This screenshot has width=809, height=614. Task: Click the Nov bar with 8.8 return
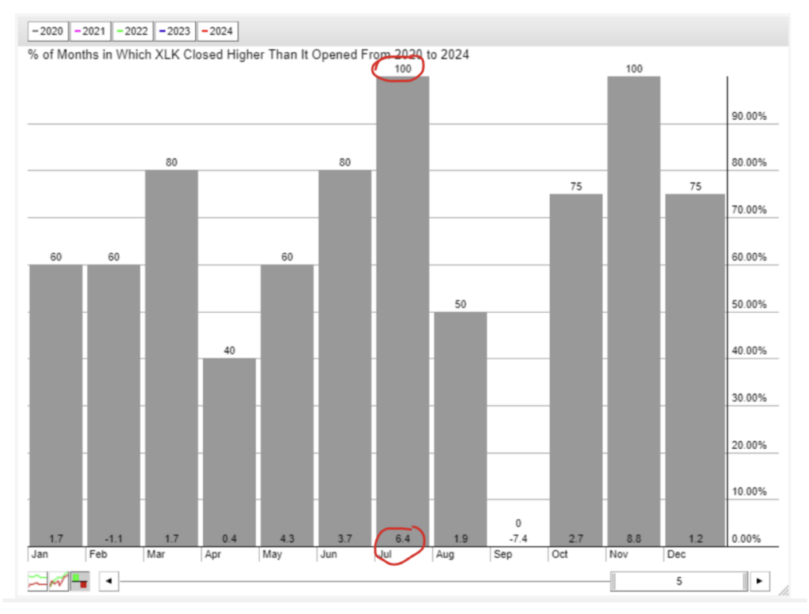coord(634,311)
